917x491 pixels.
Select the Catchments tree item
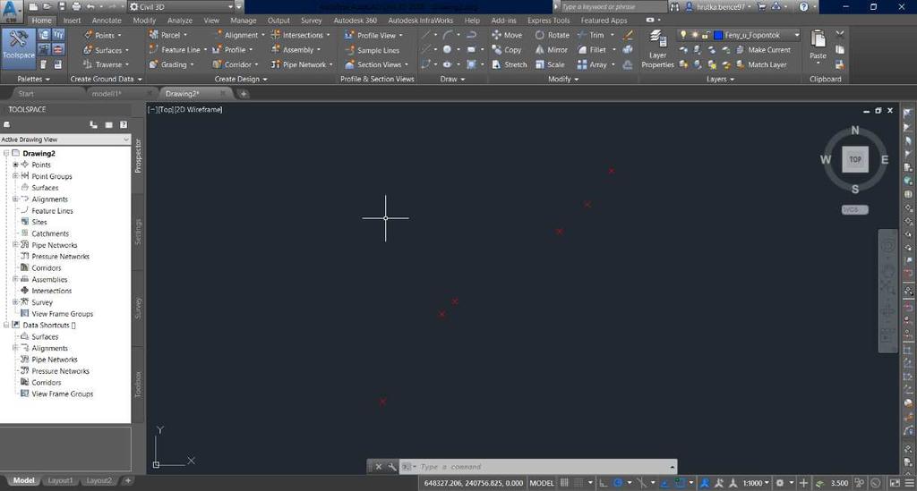(x=50, y=233)
